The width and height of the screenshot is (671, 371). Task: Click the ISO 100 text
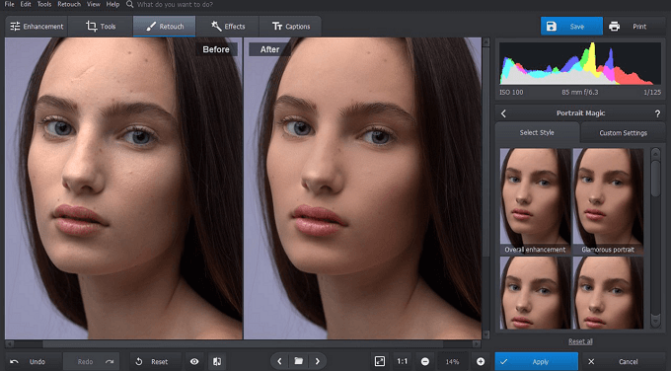[511, 92]
